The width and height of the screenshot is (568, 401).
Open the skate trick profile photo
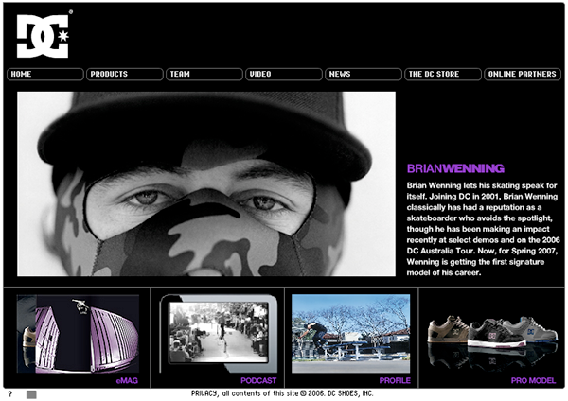click(350, 334)
